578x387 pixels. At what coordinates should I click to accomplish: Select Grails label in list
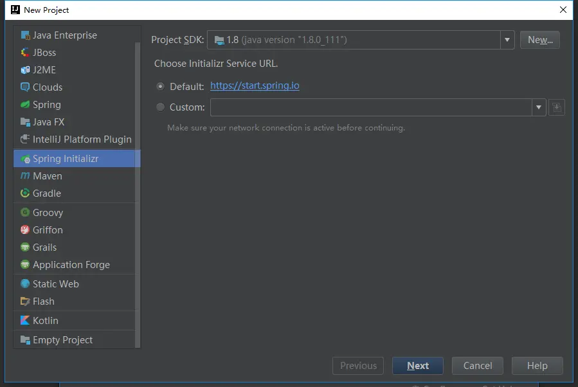click(44, 248)
